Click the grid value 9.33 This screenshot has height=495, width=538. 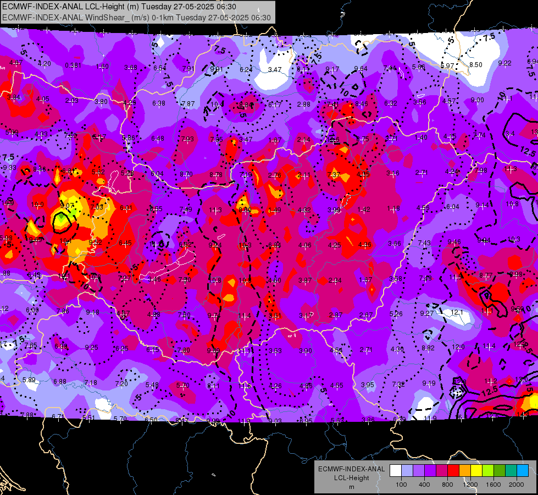click(9, 168)
